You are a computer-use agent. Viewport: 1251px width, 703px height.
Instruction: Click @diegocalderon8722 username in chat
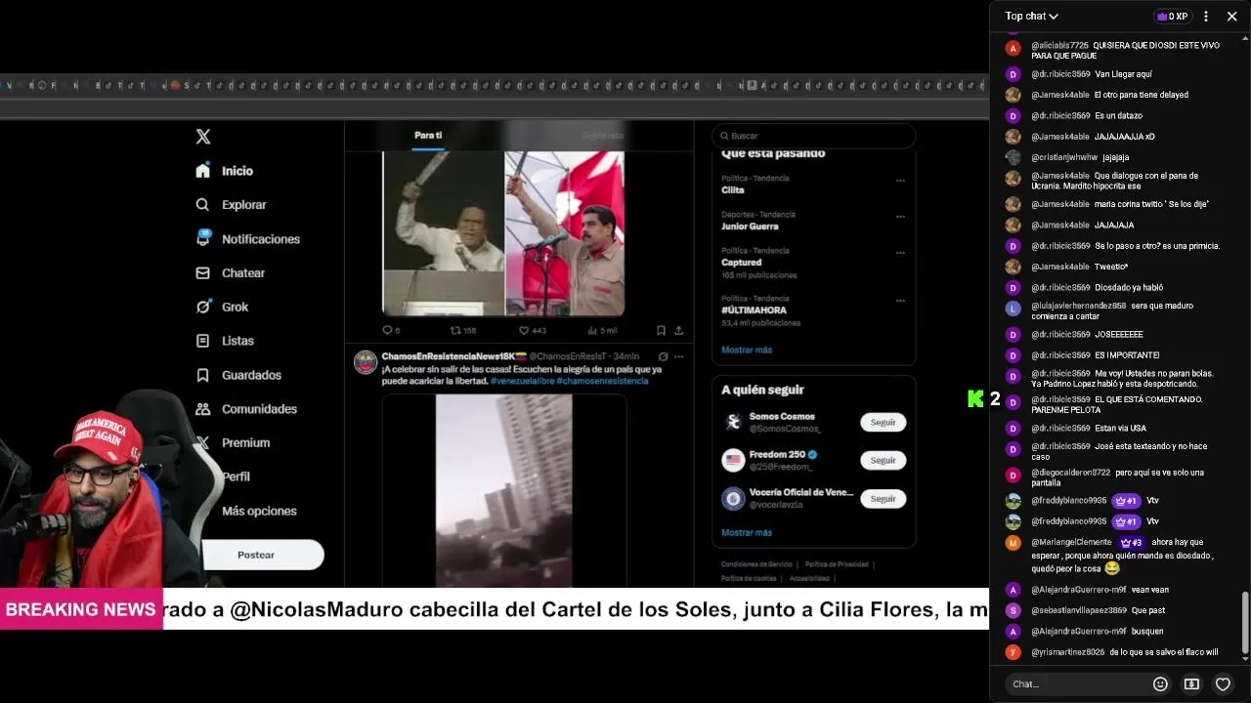(x=1070, y=473)
